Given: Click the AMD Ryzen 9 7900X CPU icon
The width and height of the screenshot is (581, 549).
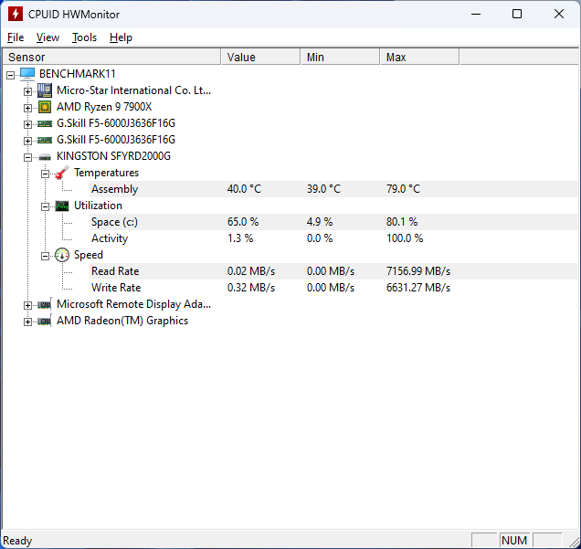Looking at the screenshot, I should tap(45, 107).
